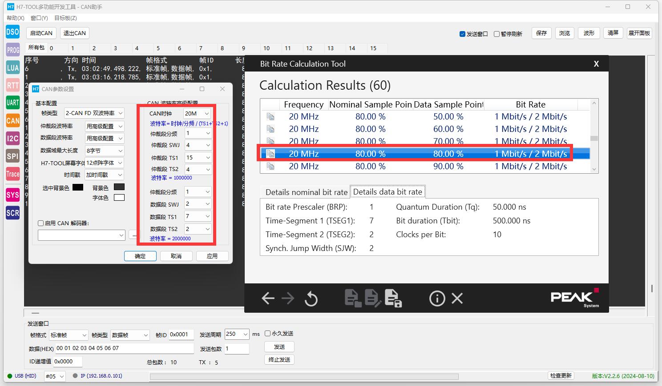662x386 pixels.
Task: Click the reset circular arrow icon
Action: pos(311,298)
